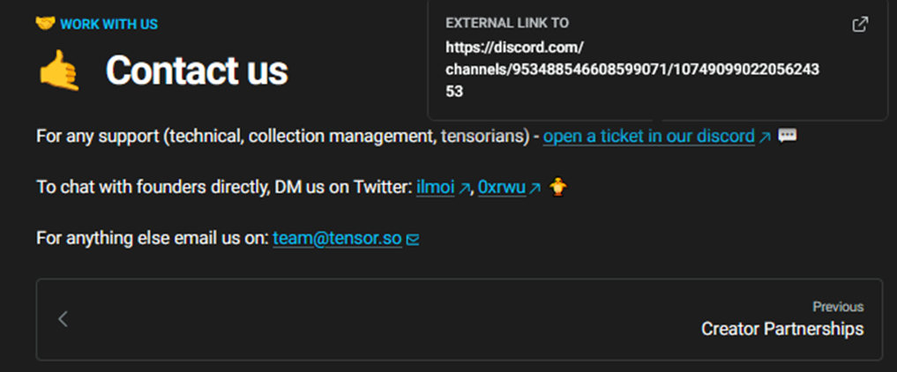Click the team@tensor.so email link

point(337,237)
